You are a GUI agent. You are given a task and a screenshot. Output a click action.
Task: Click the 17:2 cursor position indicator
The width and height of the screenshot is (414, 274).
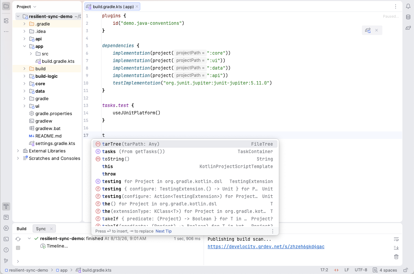(324, 270)
